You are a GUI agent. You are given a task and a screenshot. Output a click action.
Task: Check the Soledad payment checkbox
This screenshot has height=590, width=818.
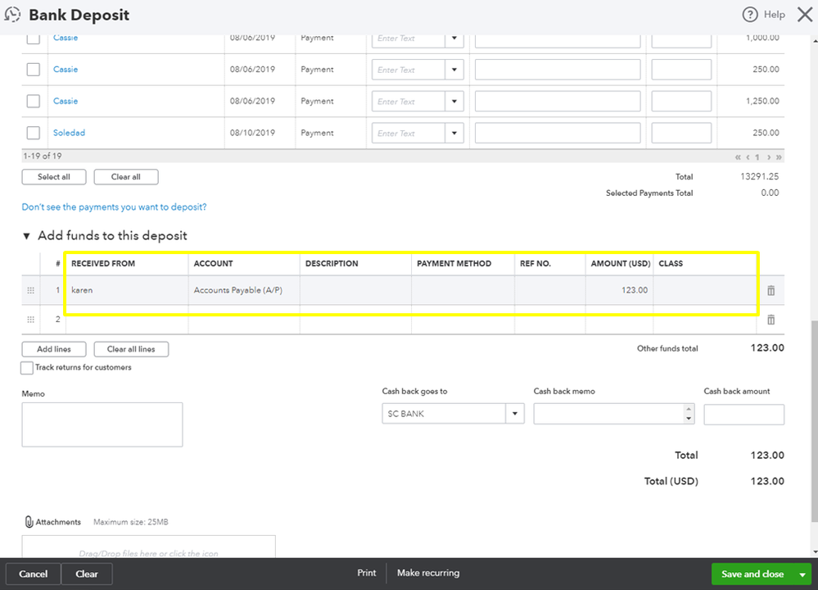point(34,133)
